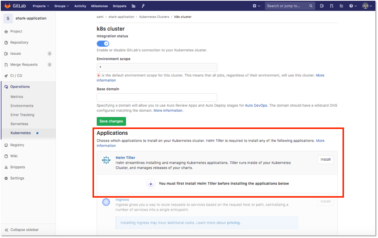
Task: Toggle the Integration status switch
Action: (x=103, y=44)
